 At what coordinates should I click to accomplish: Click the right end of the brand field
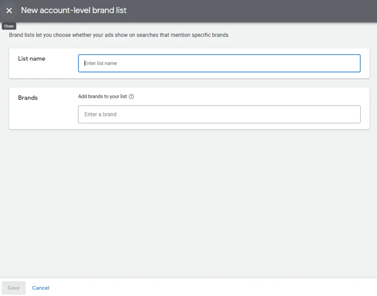(352, 114)
